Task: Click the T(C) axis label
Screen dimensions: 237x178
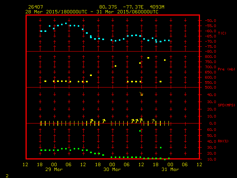Action: [222, 33]
